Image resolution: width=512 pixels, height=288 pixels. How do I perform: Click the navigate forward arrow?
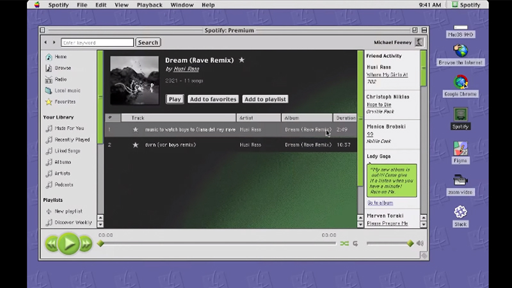pos(54,42)
